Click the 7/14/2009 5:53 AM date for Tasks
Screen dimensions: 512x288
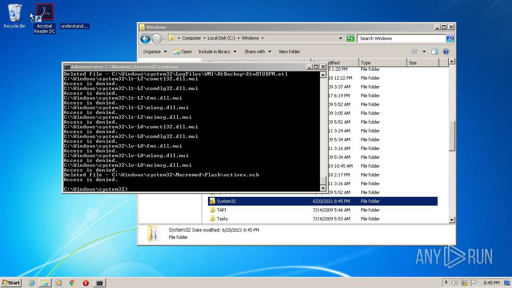pyautogui.click(x=331, y=219)
